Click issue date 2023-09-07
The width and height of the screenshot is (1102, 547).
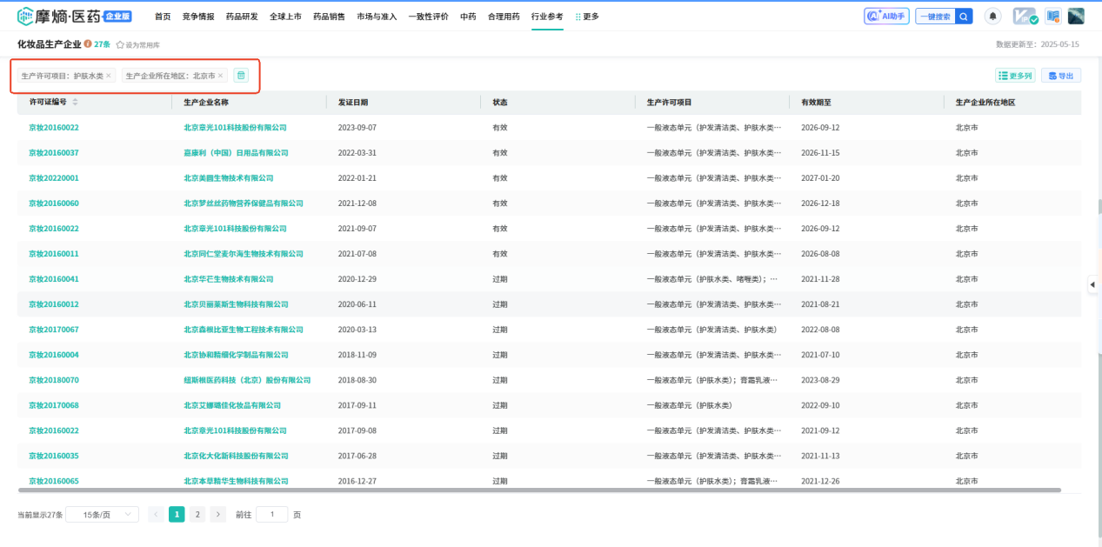(357, 128)
